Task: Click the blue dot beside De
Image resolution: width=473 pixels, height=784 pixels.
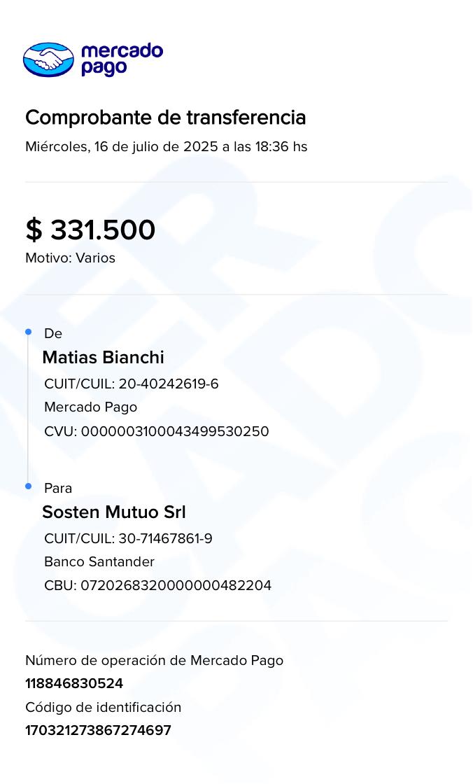Action: [29, 332]
